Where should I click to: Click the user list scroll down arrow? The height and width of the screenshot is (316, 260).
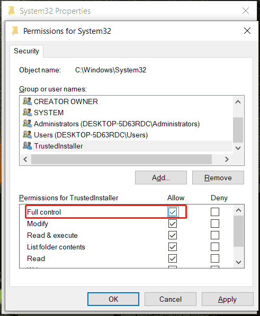pos(238,148)
